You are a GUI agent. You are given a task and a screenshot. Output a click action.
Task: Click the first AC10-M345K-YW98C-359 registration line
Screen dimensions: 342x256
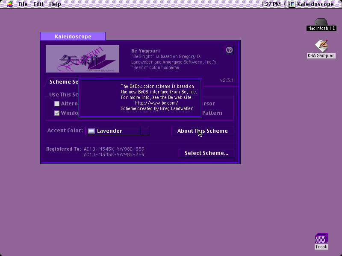click(114, 149)
